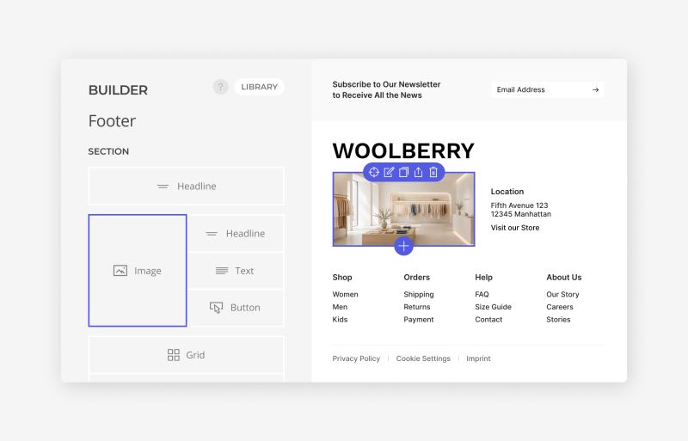This screenshot has height=441, width=688.
Task: Click the Help column heading
Action: click(x=483, y=278)
